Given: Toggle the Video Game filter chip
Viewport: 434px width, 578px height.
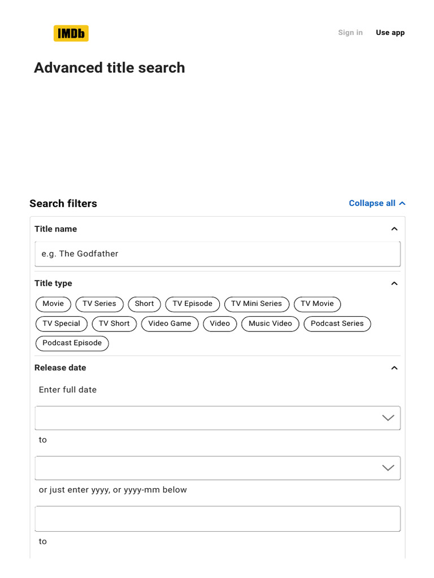Looking at the screenshot, I should (x=170, y=324).
